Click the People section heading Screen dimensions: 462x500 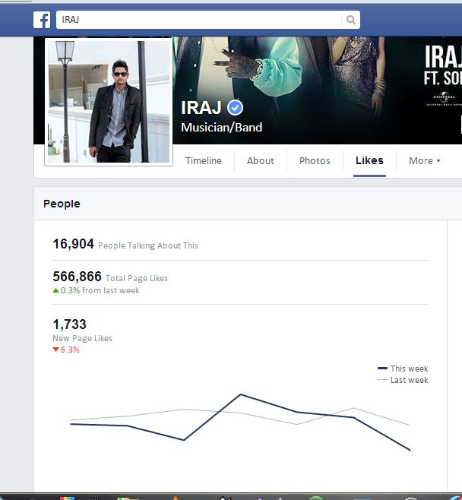point(62,204)
